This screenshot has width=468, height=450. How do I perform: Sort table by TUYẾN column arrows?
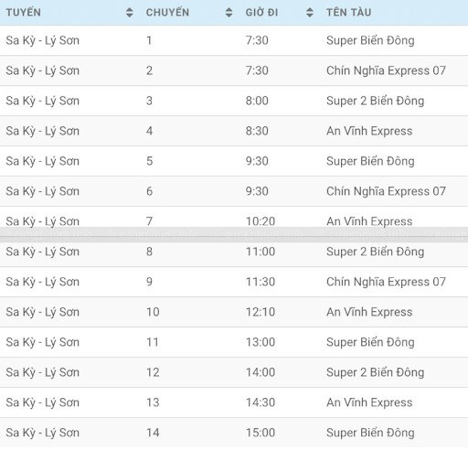click(x=129, y=13)
